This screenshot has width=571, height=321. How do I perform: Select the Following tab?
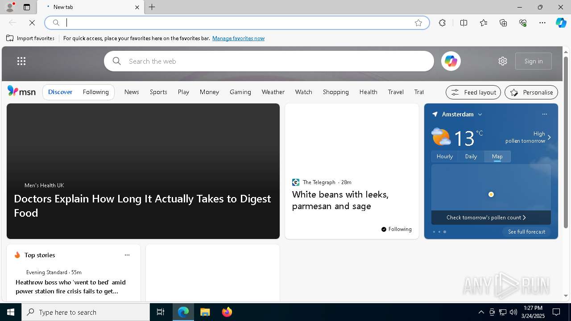(x=95, y=92)
